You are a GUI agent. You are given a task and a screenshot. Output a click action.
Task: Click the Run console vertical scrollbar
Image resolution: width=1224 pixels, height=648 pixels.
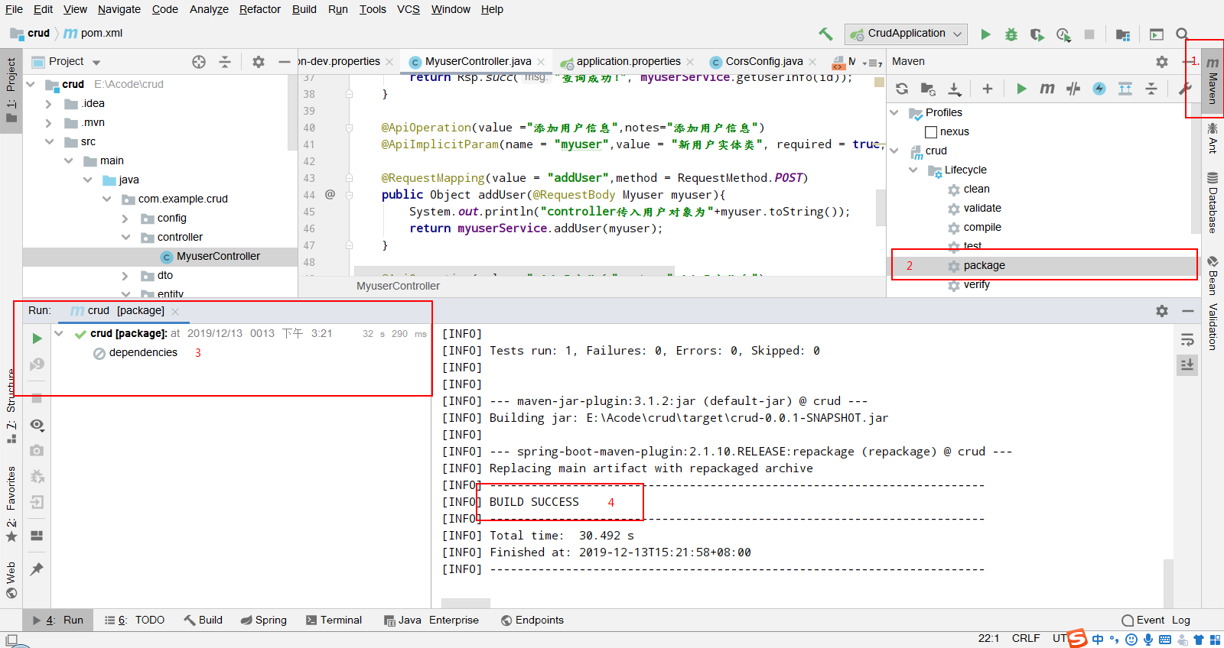[x=1168, y=582]
